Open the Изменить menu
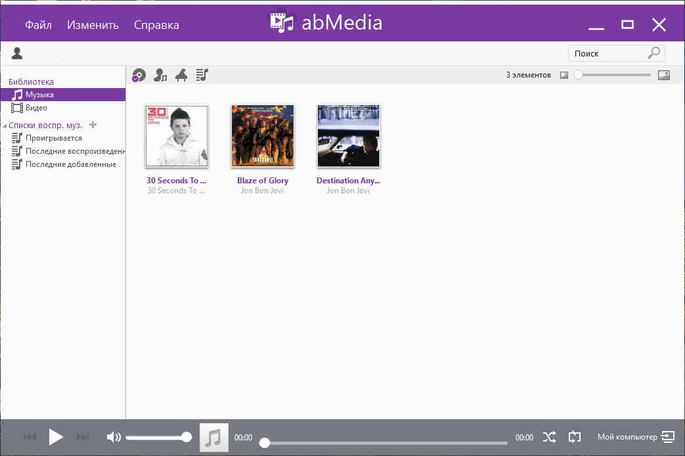The width and height of the screenshot is (685, 456). pyautogui.click(x=93, y=25)
